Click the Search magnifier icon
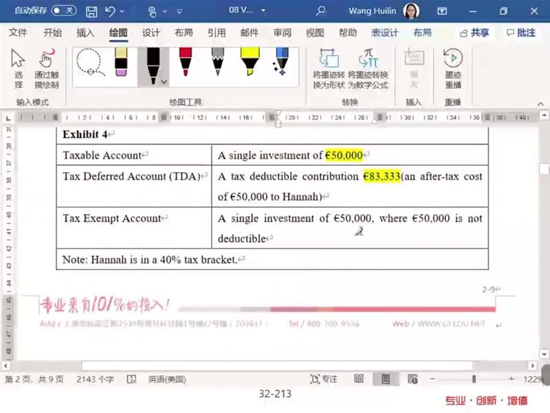The width and height of the screenshot is (550, 413). point(320,11)
